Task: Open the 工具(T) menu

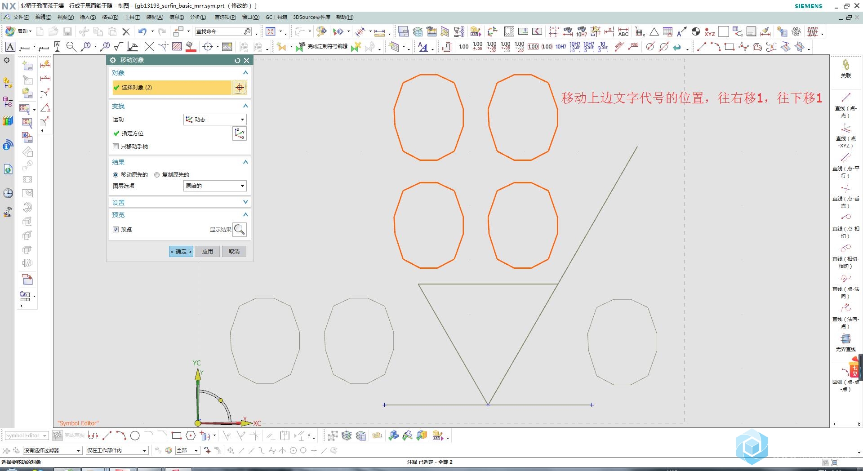Action: pos(132,17)
